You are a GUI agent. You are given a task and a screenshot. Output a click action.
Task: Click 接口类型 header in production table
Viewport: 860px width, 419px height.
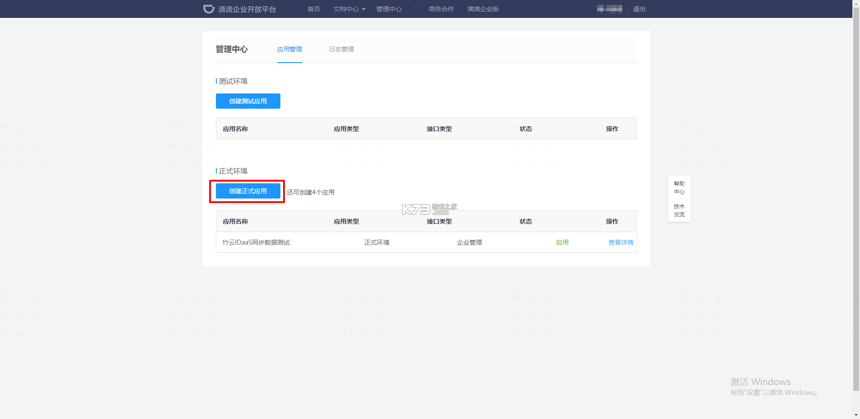439,221
